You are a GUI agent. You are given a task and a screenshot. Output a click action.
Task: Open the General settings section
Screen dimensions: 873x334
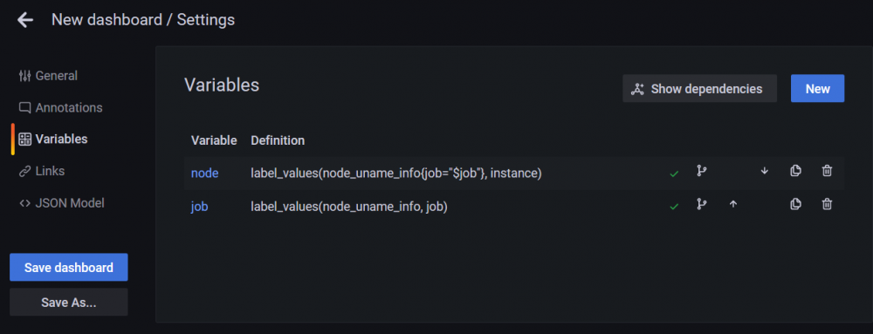point(48,76)
